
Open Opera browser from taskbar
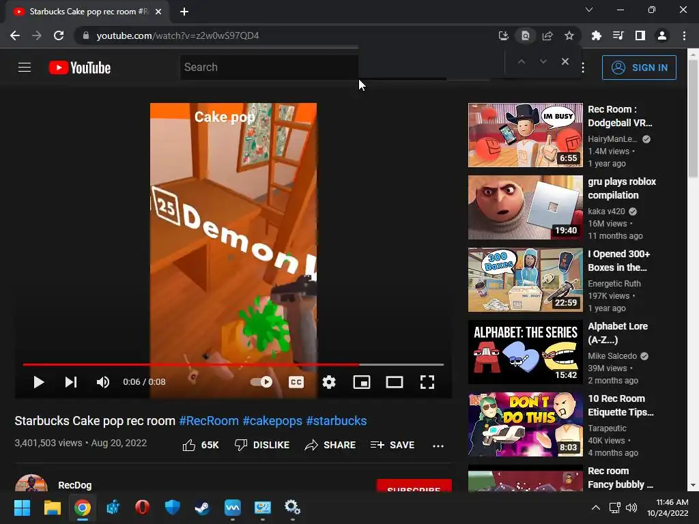[142, 508]
